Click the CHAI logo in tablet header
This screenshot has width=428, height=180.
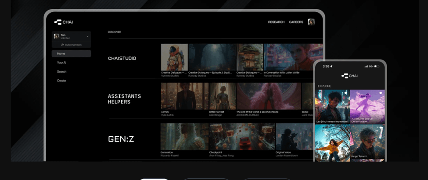pyautogui.click(x=63, y=22)
